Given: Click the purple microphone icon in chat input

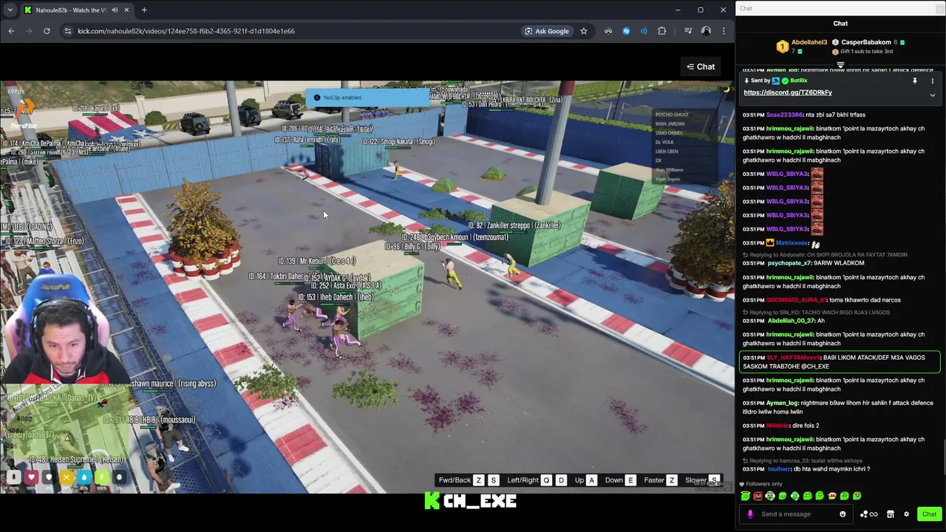Looking at the screenshot, I should [750, 514].
